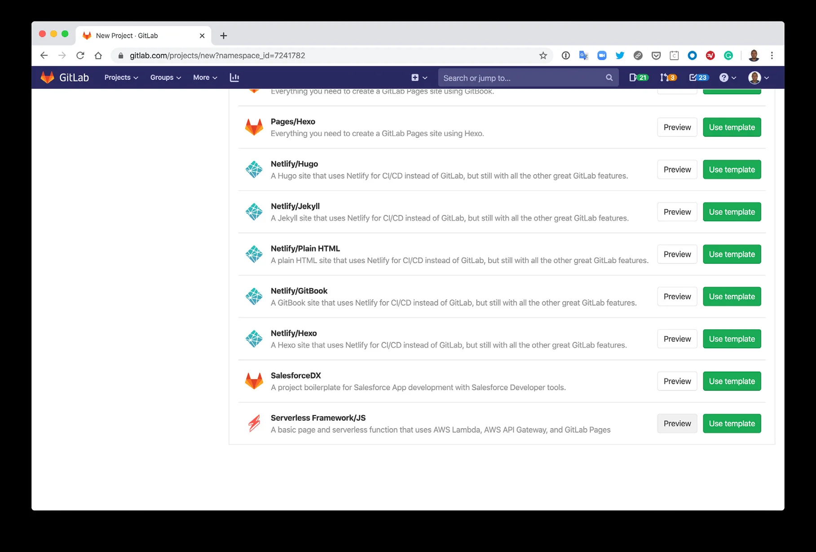Preview the Netlify/Hugo template
Viewport: 816px width, 552px height.
677,170
